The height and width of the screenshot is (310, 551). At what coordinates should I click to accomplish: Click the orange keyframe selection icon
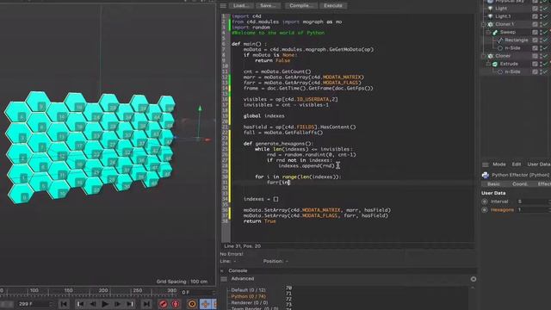click(192, 304)
